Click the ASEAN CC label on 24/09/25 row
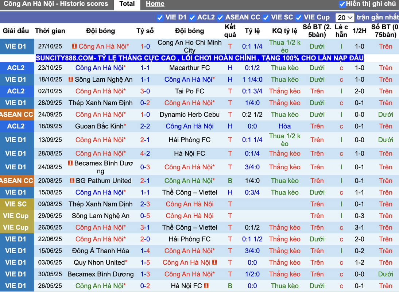Screen dimensions: 399x292 17,115
